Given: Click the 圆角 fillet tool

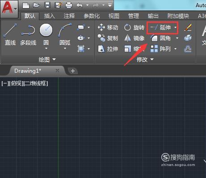Looking at the screenshot, I should click(x=160, y=38).
